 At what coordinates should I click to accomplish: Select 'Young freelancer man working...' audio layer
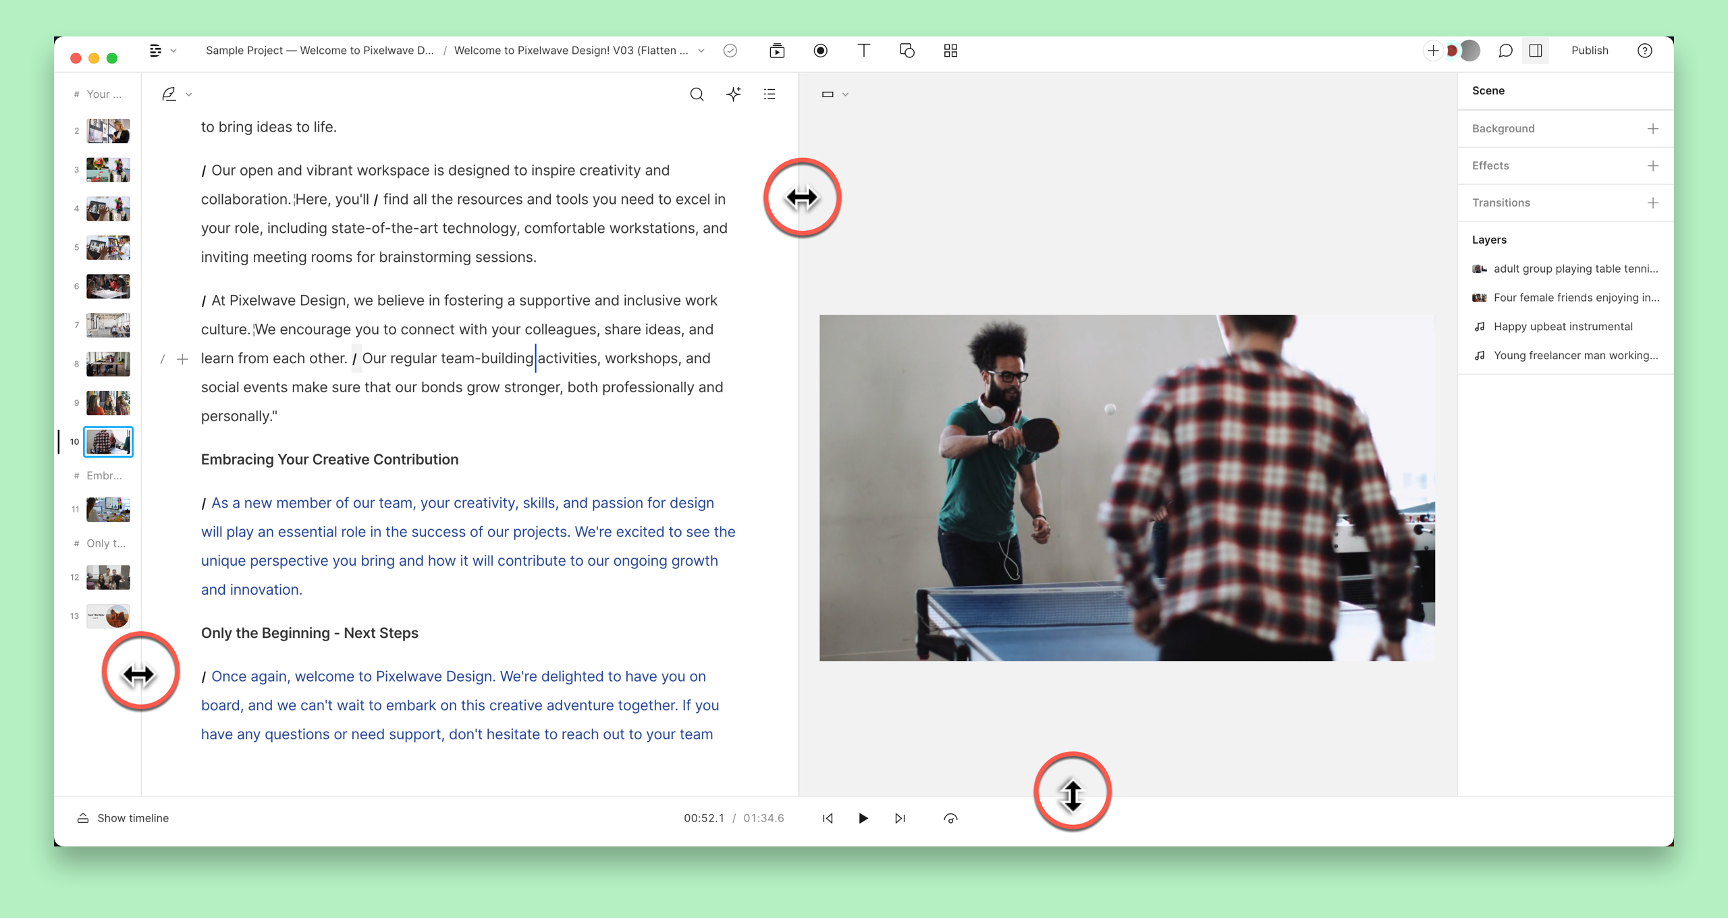pyautogui.click(x=1565, y=356)
